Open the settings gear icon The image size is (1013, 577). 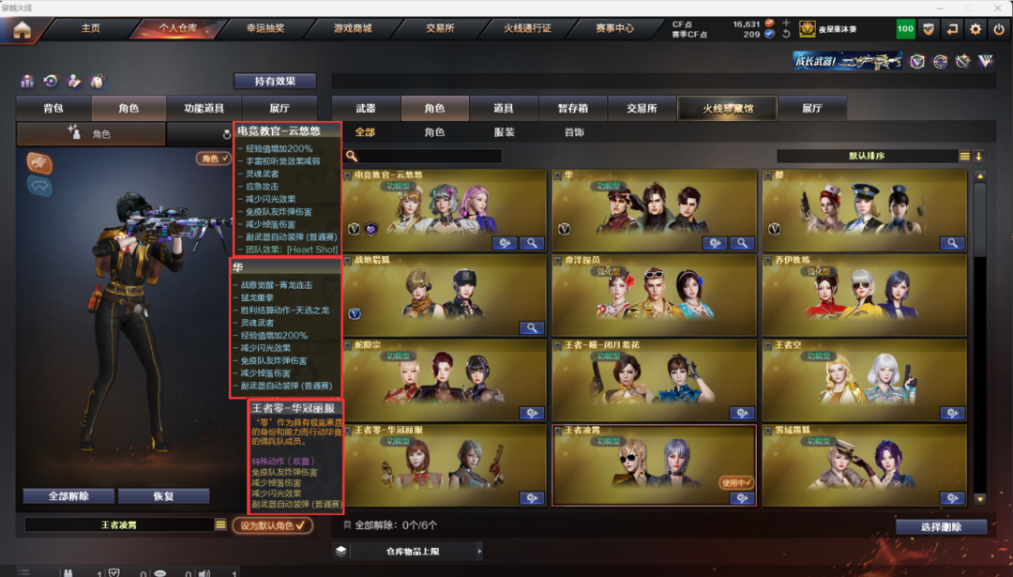[x=975, y=29]
